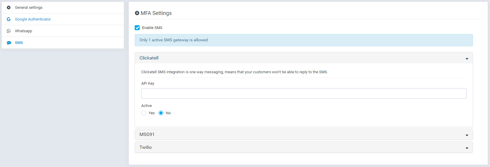Uncheck the Enable SMS checkbox
490x167 pixels.
(137, 28)
